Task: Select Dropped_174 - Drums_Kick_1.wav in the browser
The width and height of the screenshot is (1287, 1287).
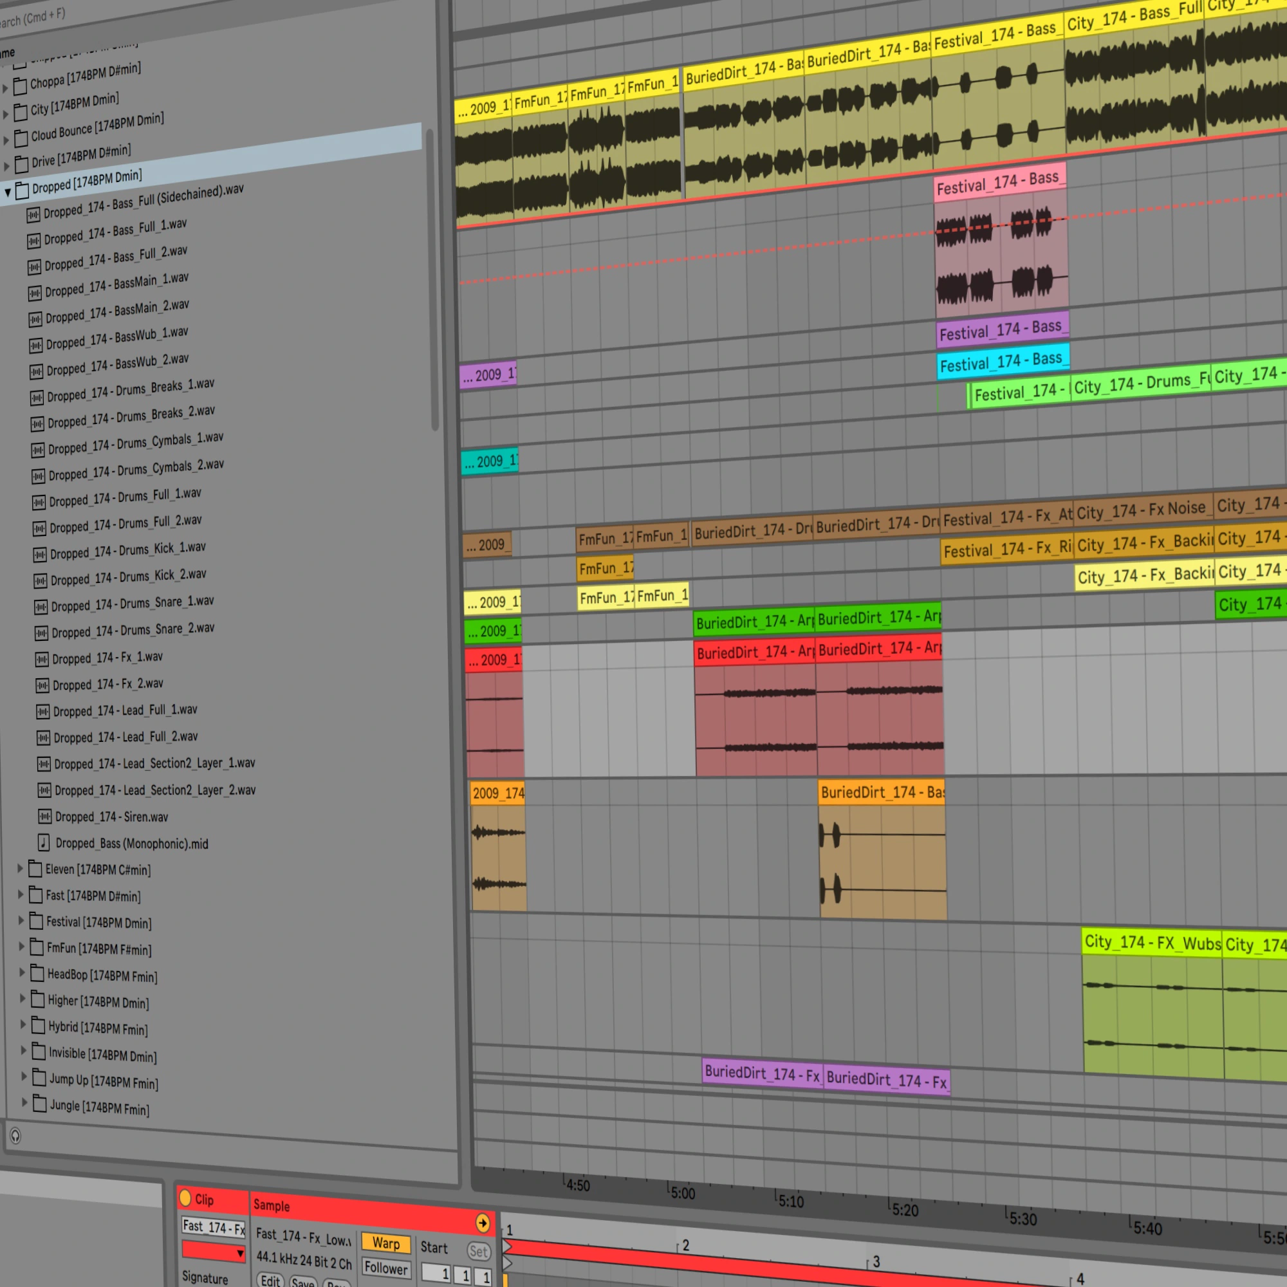Action: tap(127, 550)
